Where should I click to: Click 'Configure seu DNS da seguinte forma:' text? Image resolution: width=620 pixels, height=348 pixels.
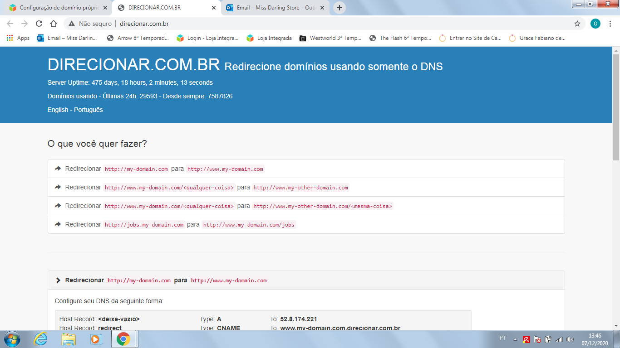tap(109, 301)
